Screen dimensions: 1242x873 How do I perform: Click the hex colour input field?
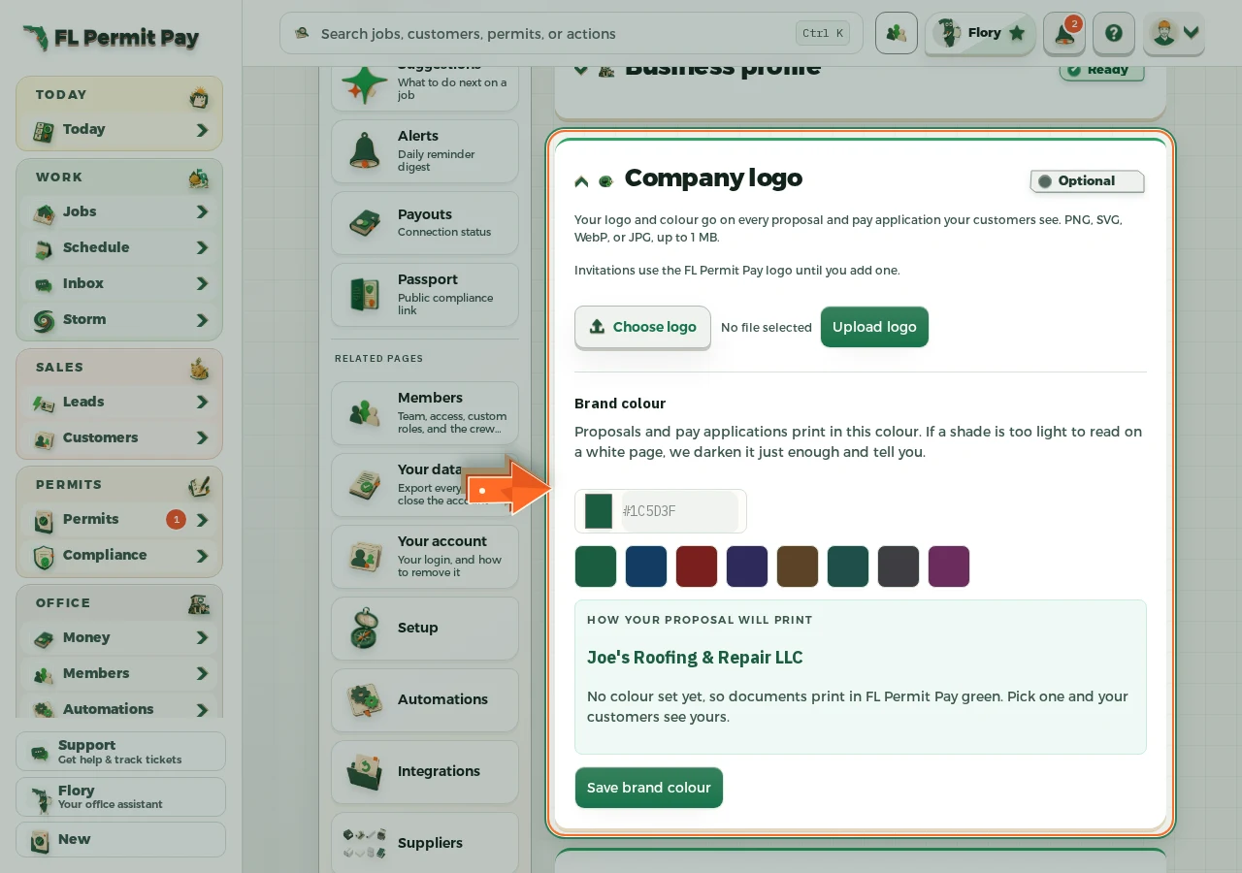679,511
